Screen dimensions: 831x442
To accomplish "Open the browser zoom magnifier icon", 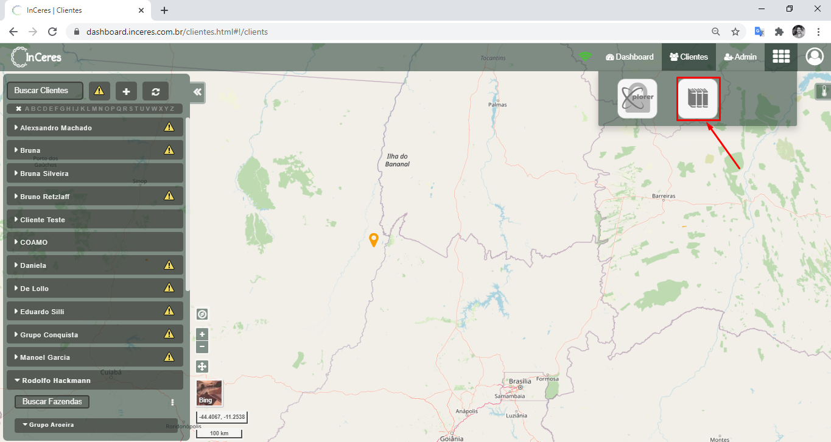I will (716, 32).
